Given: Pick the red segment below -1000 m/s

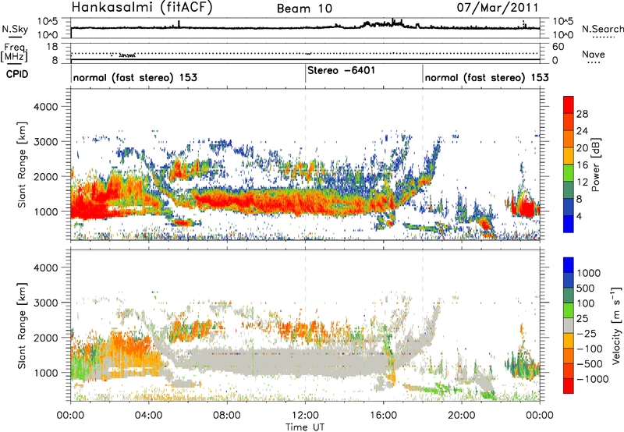Looking at the screenshot, I should pyautogui.click(x=569, y=386).
